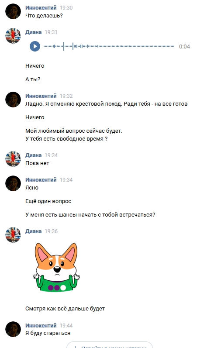
Task: Click Иннокентий's avatar at the 19:32 message
Action: tap(13, 100)
